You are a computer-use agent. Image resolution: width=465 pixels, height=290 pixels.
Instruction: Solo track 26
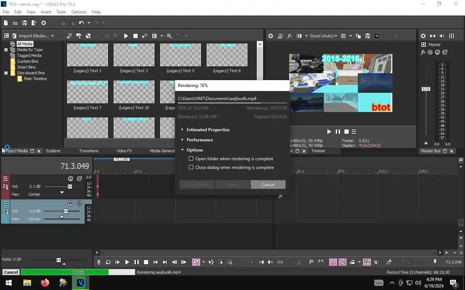[x=79, y=178]
